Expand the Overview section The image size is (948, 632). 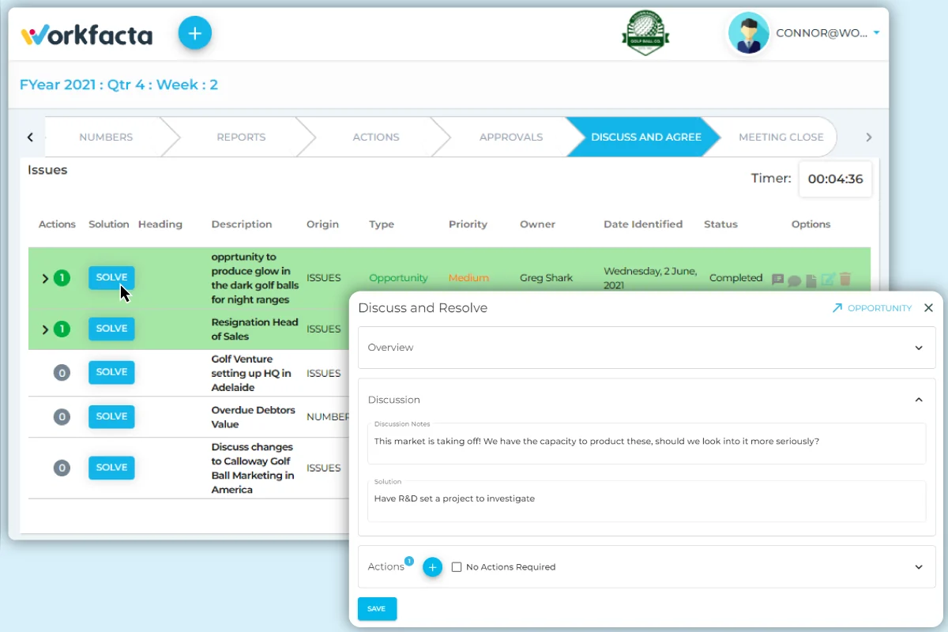tap(919, 348)
